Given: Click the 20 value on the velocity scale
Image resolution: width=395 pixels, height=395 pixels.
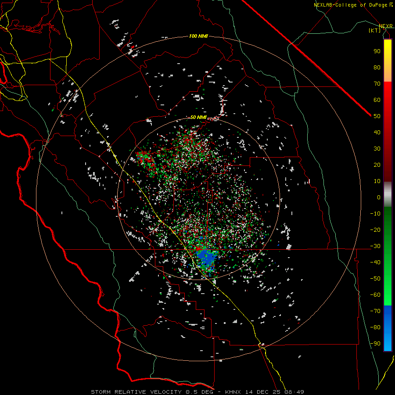Looking at the screenshot, I should pos(377,165).
